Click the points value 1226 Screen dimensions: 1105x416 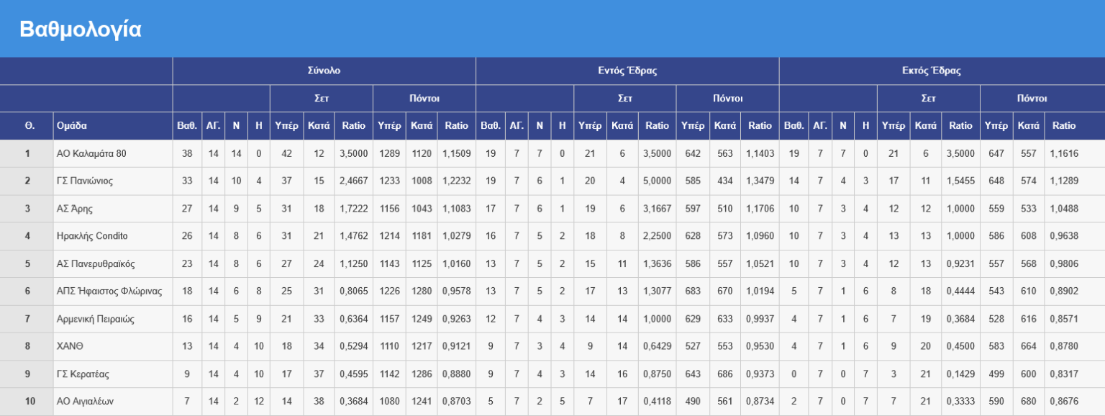coord(389,291)
